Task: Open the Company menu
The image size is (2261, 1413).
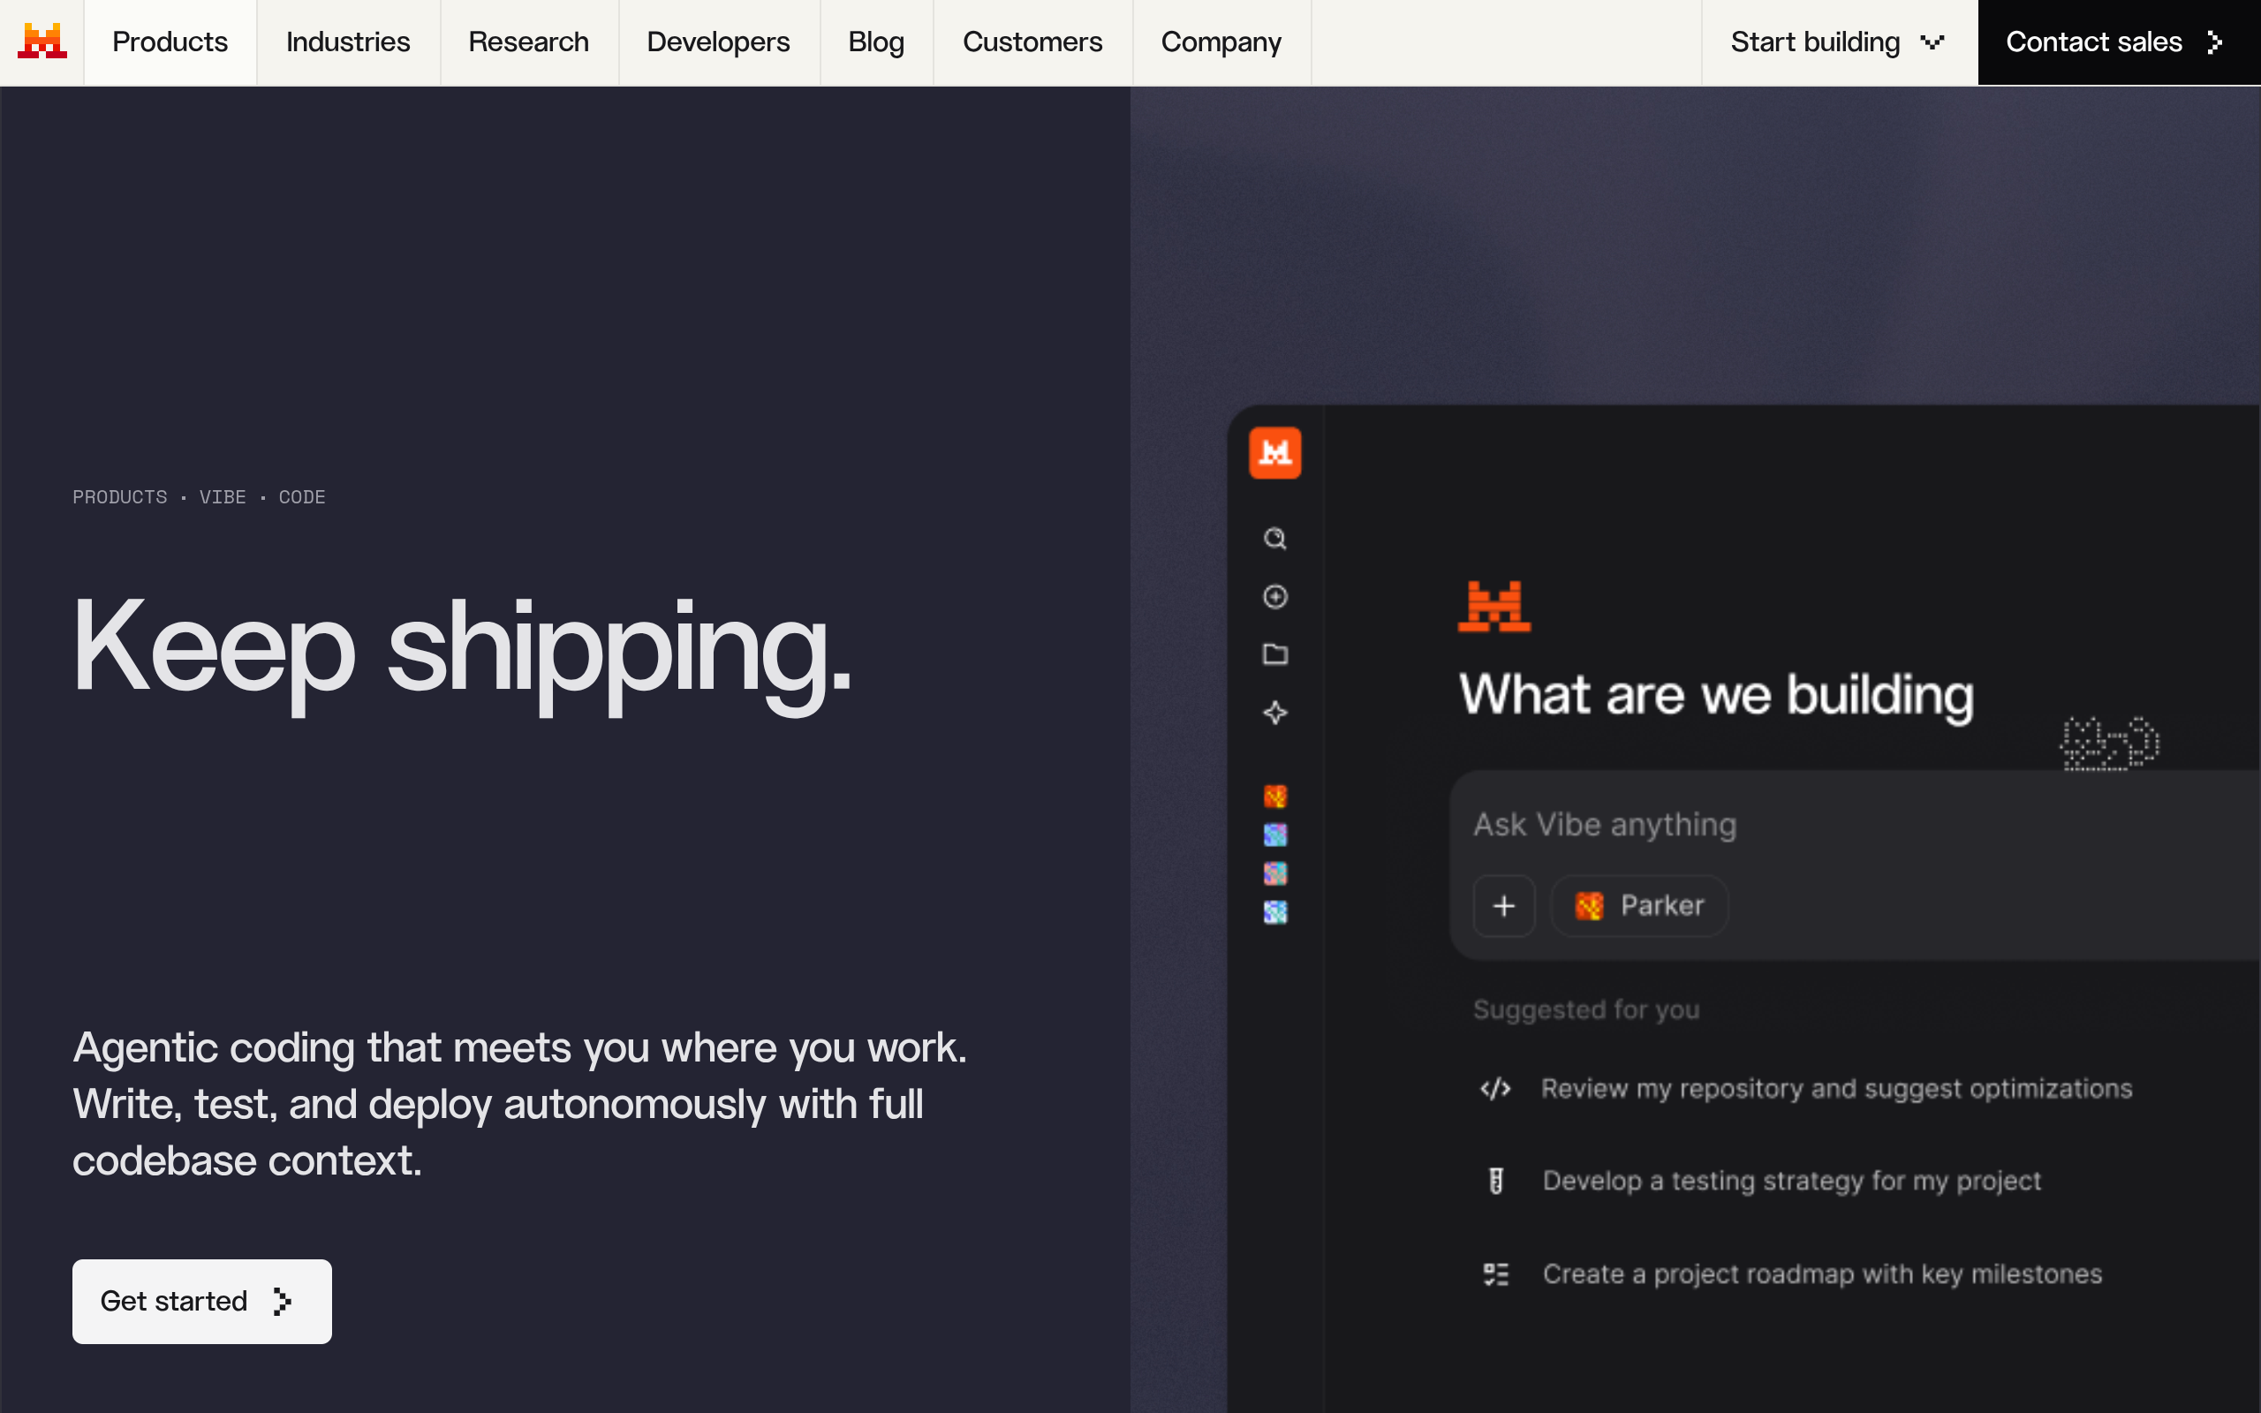Action: click(x=1221, y=42)
